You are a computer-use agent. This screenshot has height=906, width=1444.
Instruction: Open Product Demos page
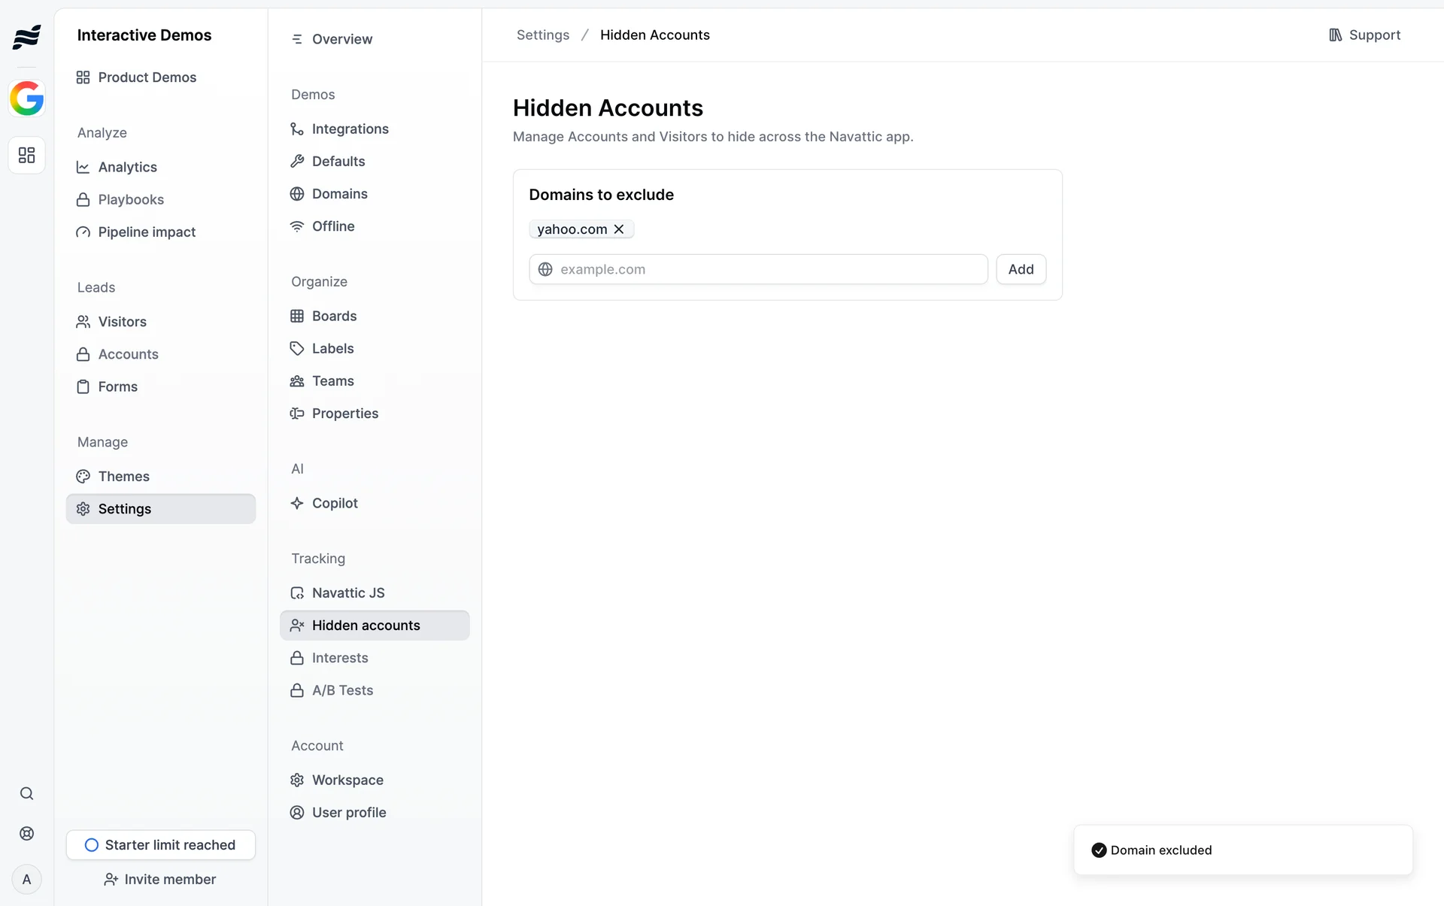point(147,77)
